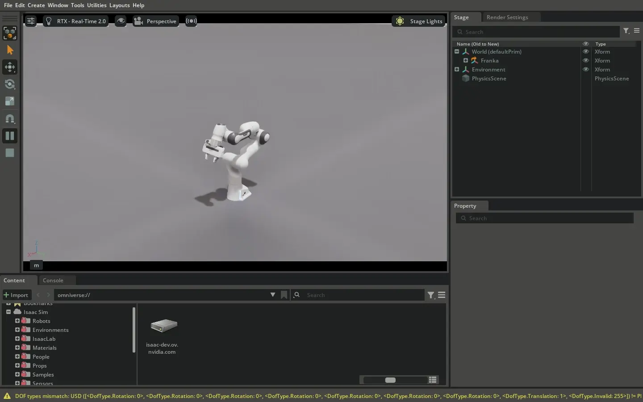Hide the Environment prim

[x=585, y=70]
